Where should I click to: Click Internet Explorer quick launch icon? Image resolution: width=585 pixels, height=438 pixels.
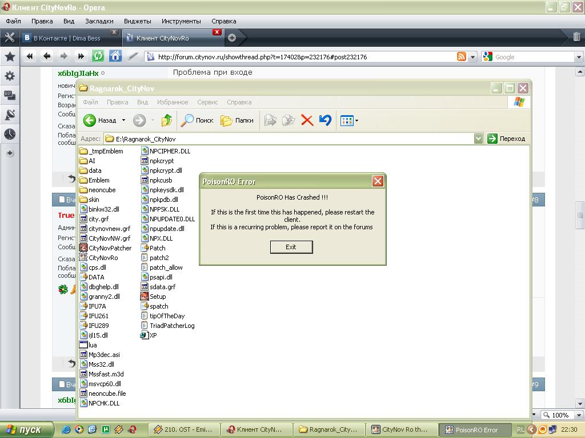pos(66,429)
